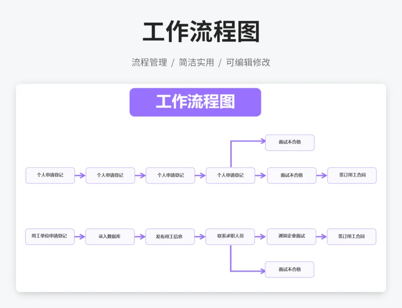The width and height of the screenshot is (402, 308).
Task: Click the large black 工作流程图 page title
Action: 201,32
